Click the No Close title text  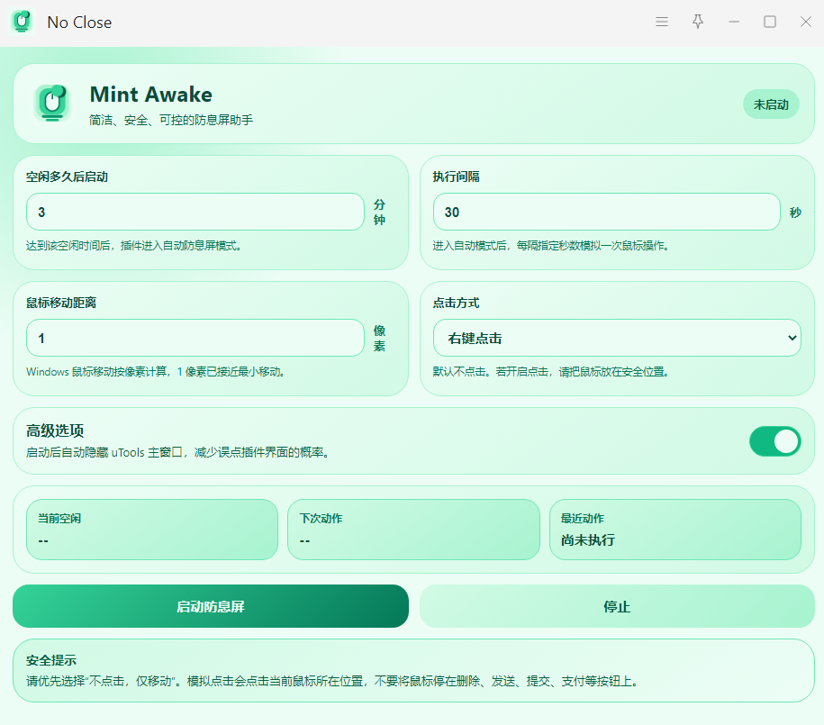[x=79, y=23]
